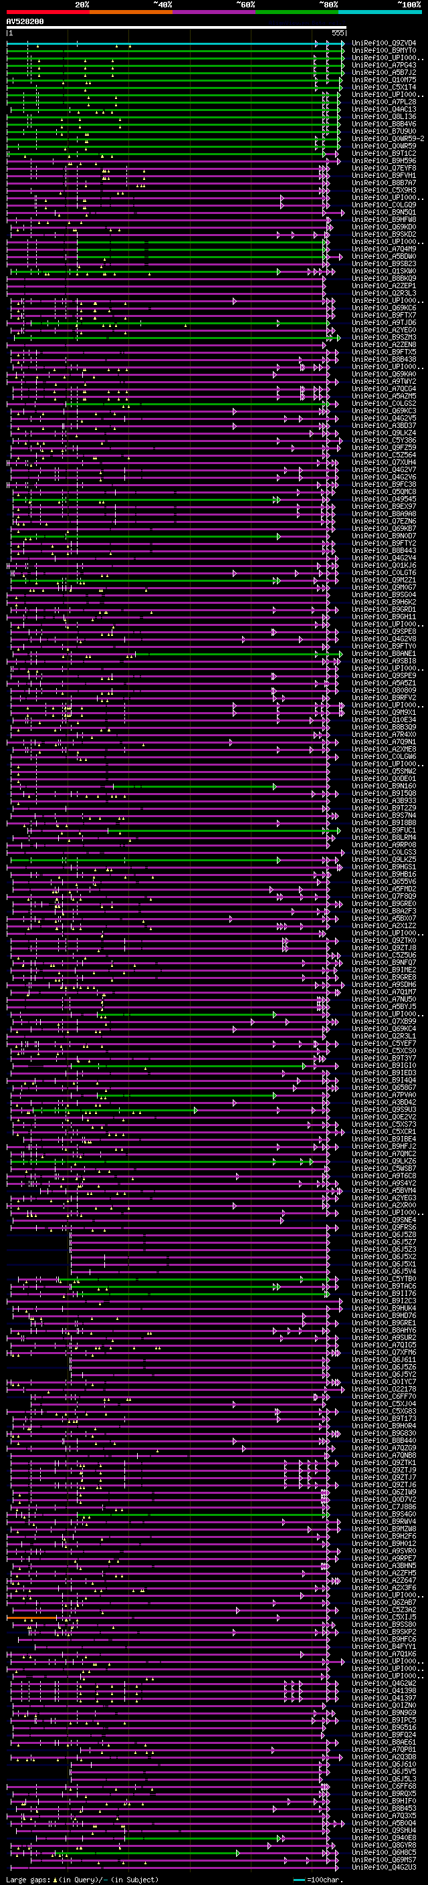Click the UniRef100_Q7XUH4 label

[x=384, y=463]
